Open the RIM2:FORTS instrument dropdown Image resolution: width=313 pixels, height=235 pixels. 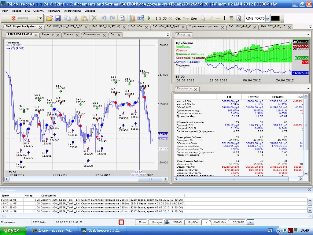coord(268,18)
